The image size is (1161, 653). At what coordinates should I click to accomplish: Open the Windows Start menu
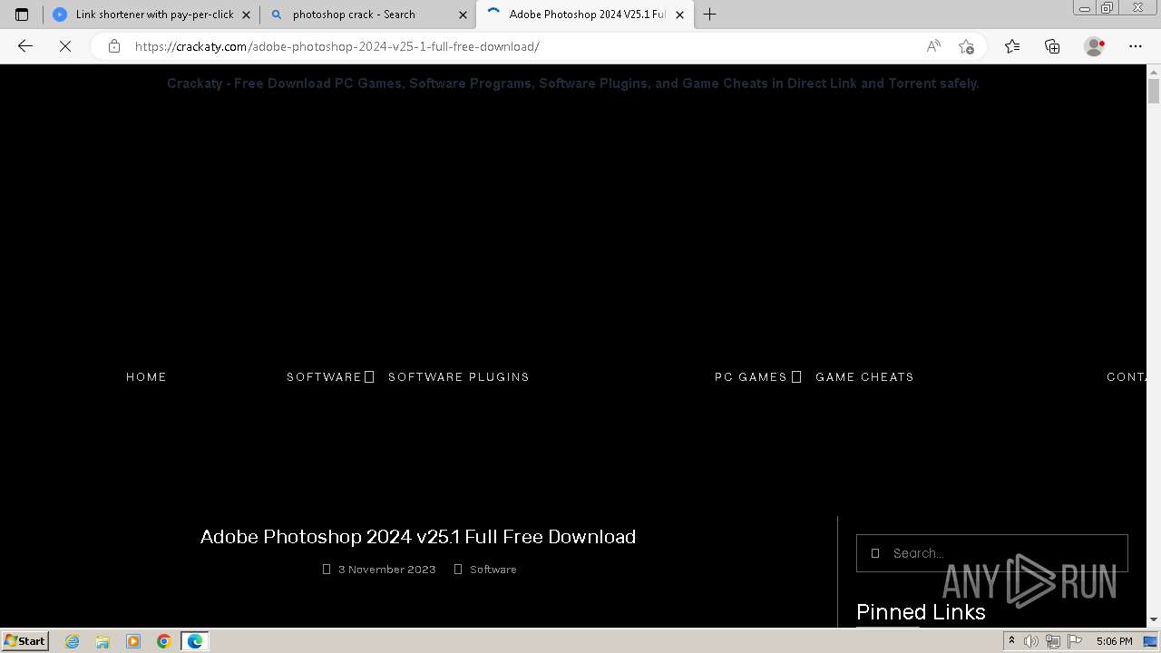[x=24, y=640]
